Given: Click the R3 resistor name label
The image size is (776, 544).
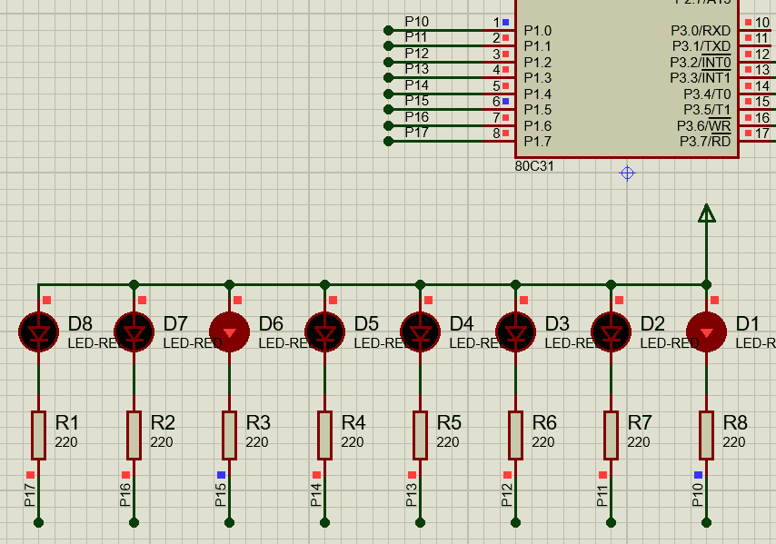Looking at the screenshot, I should click(258, 422).
